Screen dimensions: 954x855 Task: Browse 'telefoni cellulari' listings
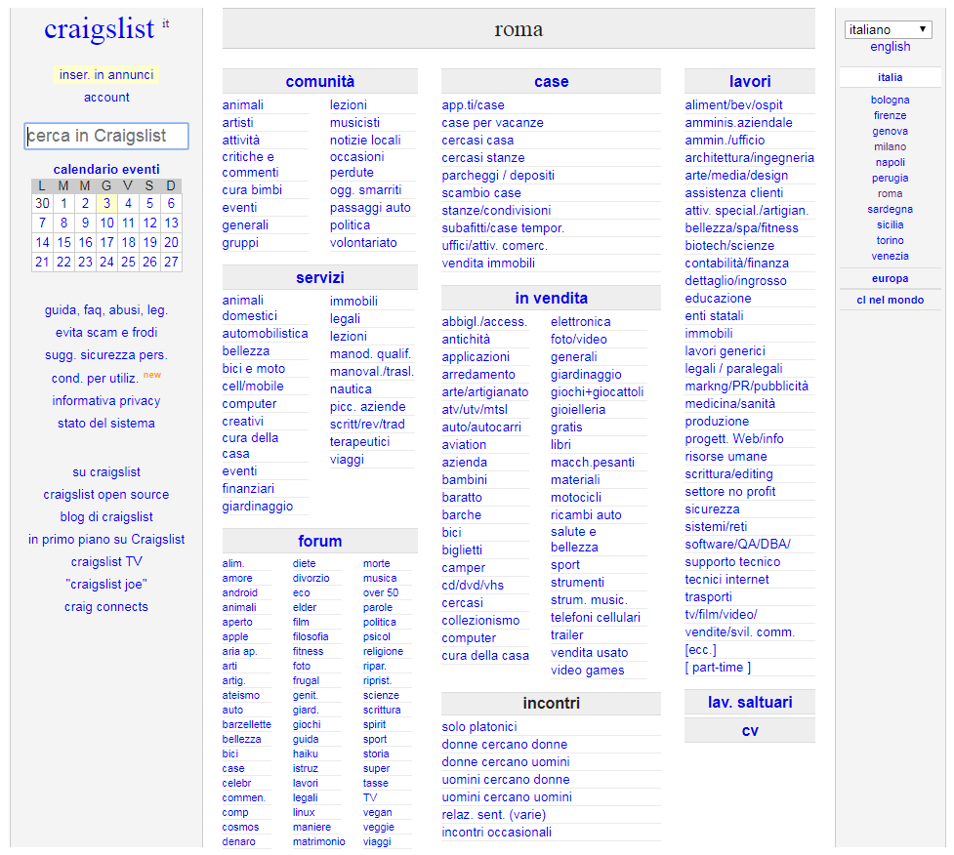click(596, 617)
